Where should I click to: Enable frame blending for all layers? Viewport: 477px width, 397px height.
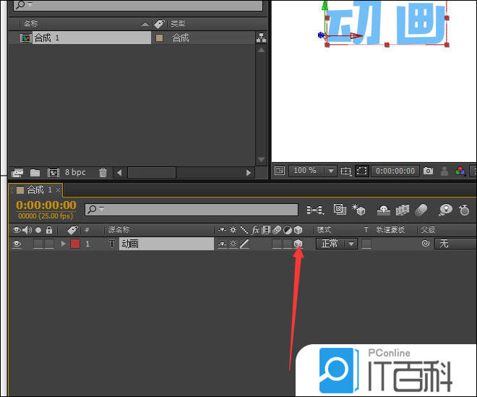pyautogui.click(x=402, y=210)
